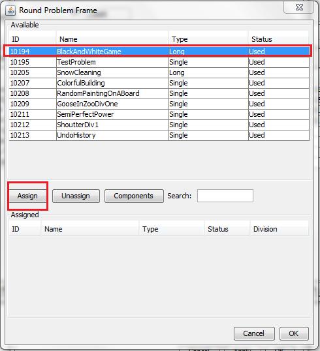Image resolution: width=320 pixels, height=351 pixels.
Task: Select the SnowCleaning problem row
Action: coord(159,72)
